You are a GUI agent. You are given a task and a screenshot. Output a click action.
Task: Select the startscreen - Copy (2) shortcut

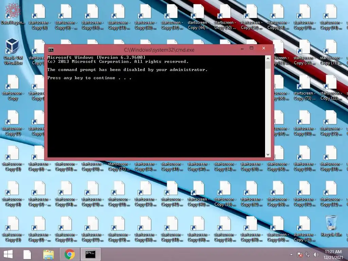[x=13, y=122]
